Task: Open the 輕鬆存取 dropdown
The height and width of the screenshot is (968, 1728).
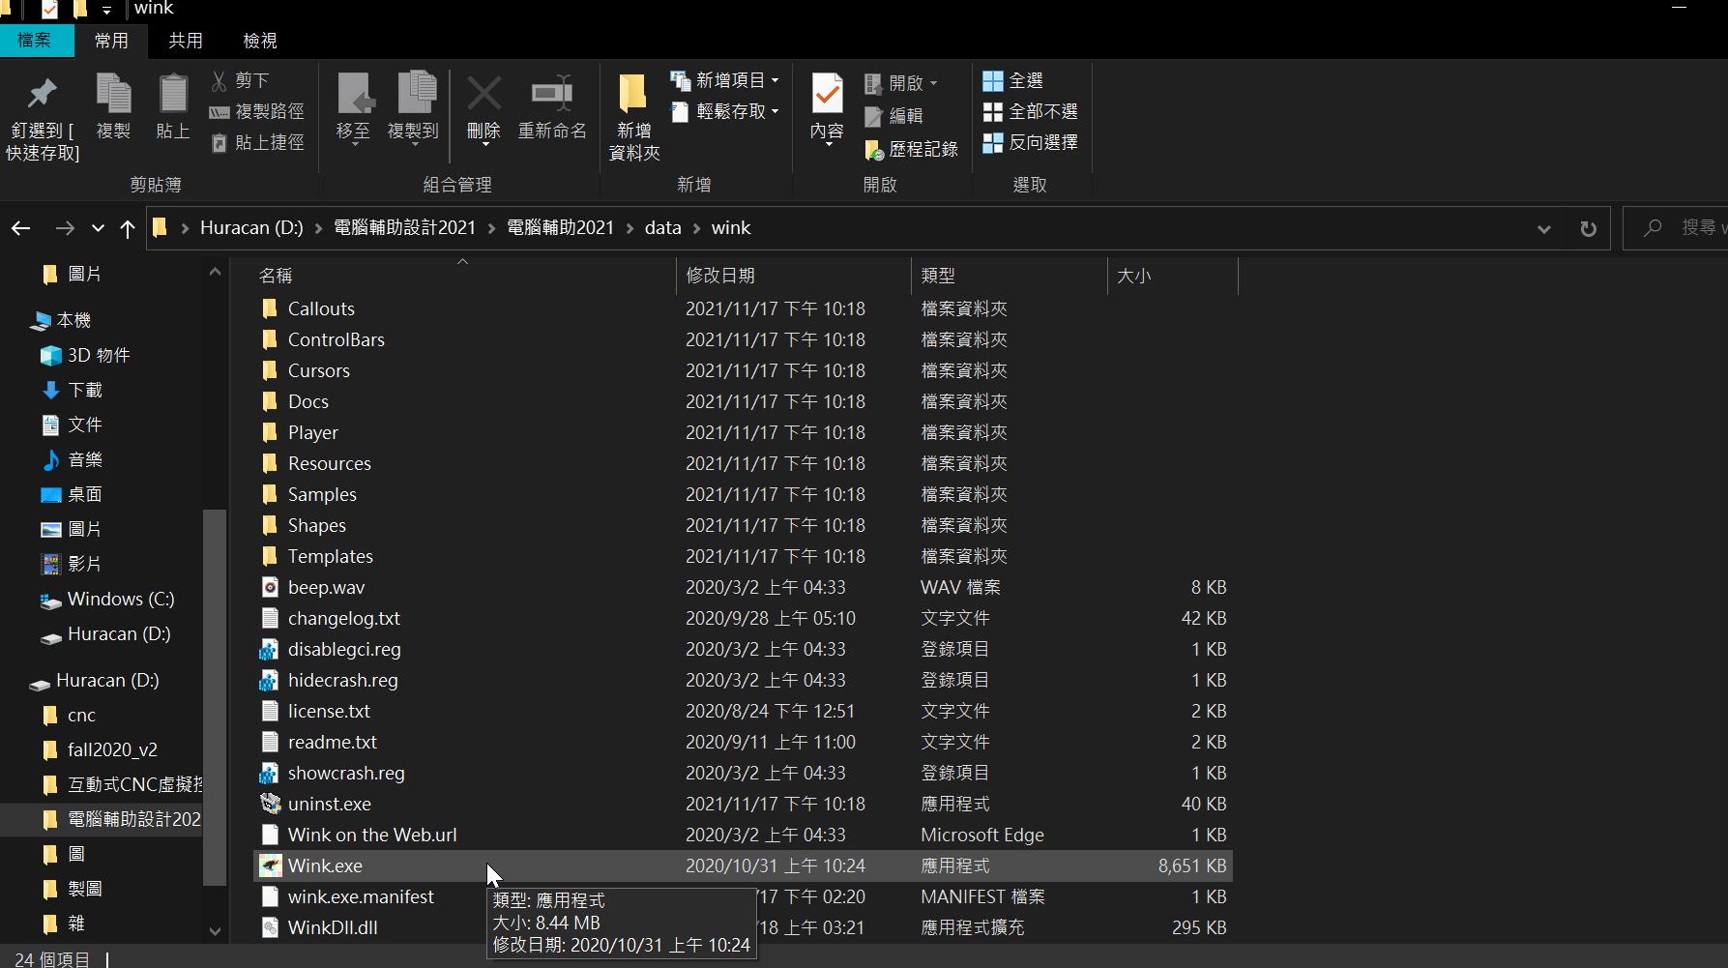Action: (725, 111)
